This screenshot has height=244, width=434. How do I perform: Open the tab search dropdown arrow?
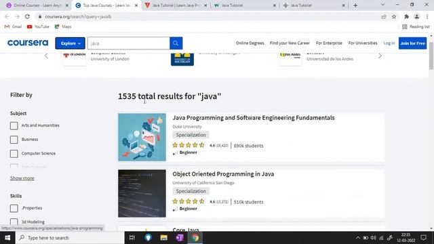pyautogui.click(x=382, y=5)
